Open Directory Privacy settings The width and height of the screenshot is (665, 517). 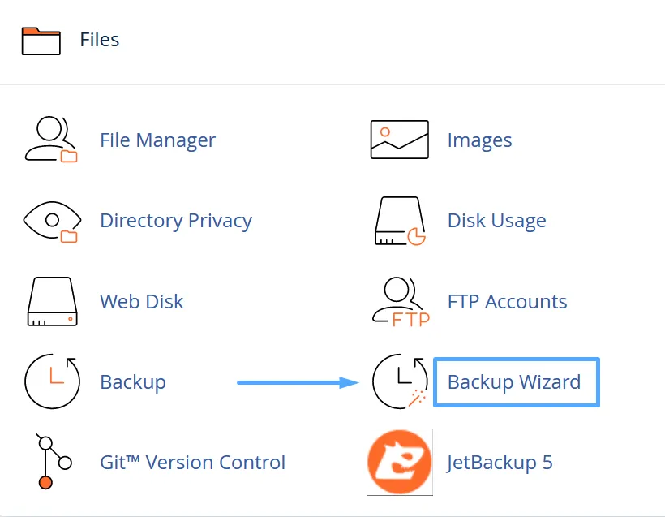coord(175,220)
